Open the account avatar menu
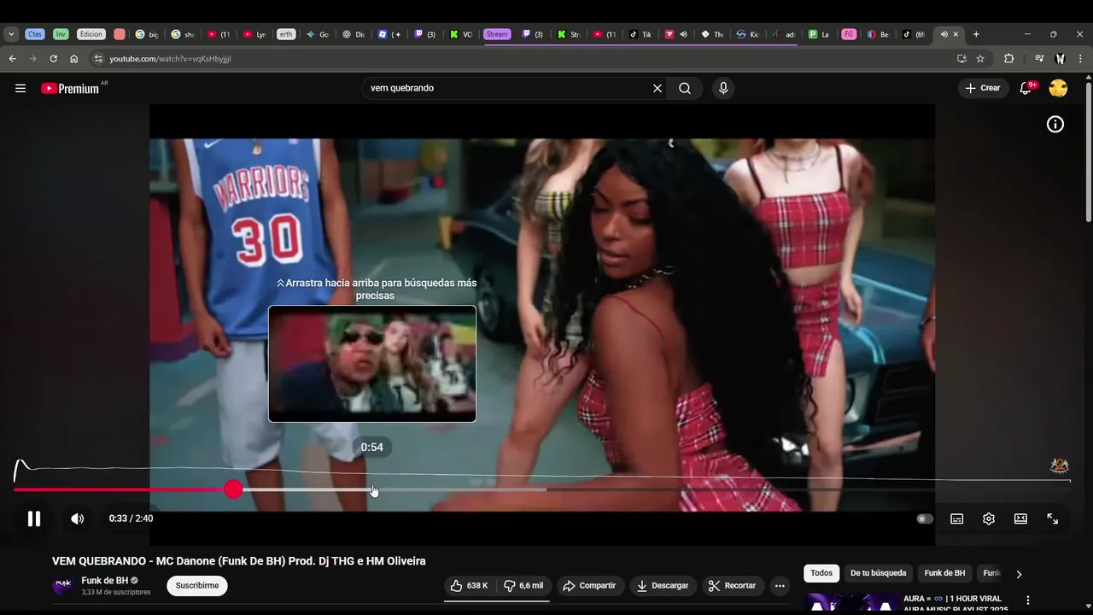1093x615 pixels. 1058,88
